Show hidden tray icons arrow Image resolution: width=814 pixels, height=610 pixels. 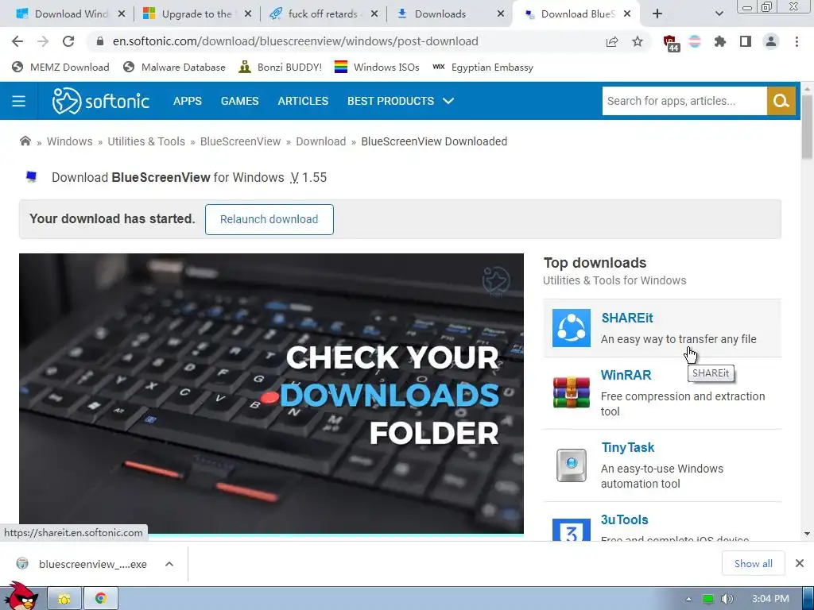(688, 599)
